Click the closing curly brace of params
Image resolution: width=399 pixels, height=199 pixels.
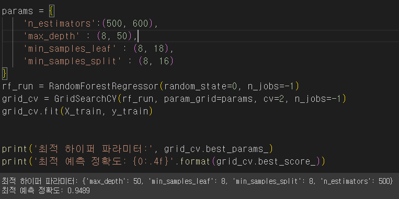[x=5, y=74]
